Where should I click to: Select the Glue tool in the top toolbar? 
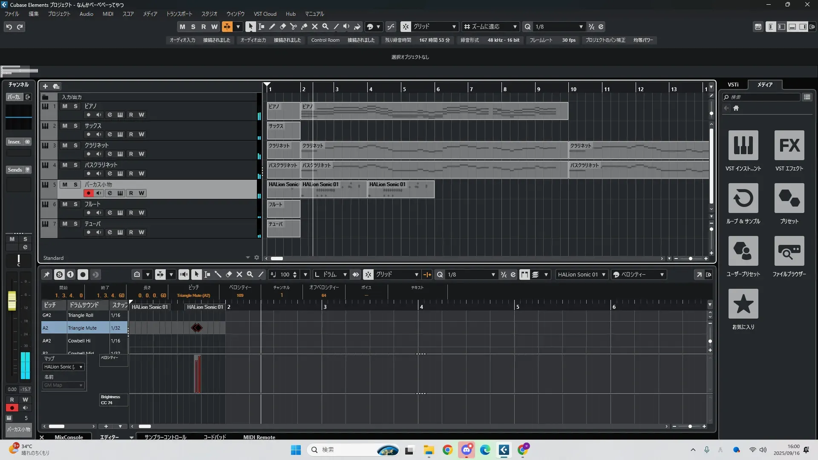point(304,26)
